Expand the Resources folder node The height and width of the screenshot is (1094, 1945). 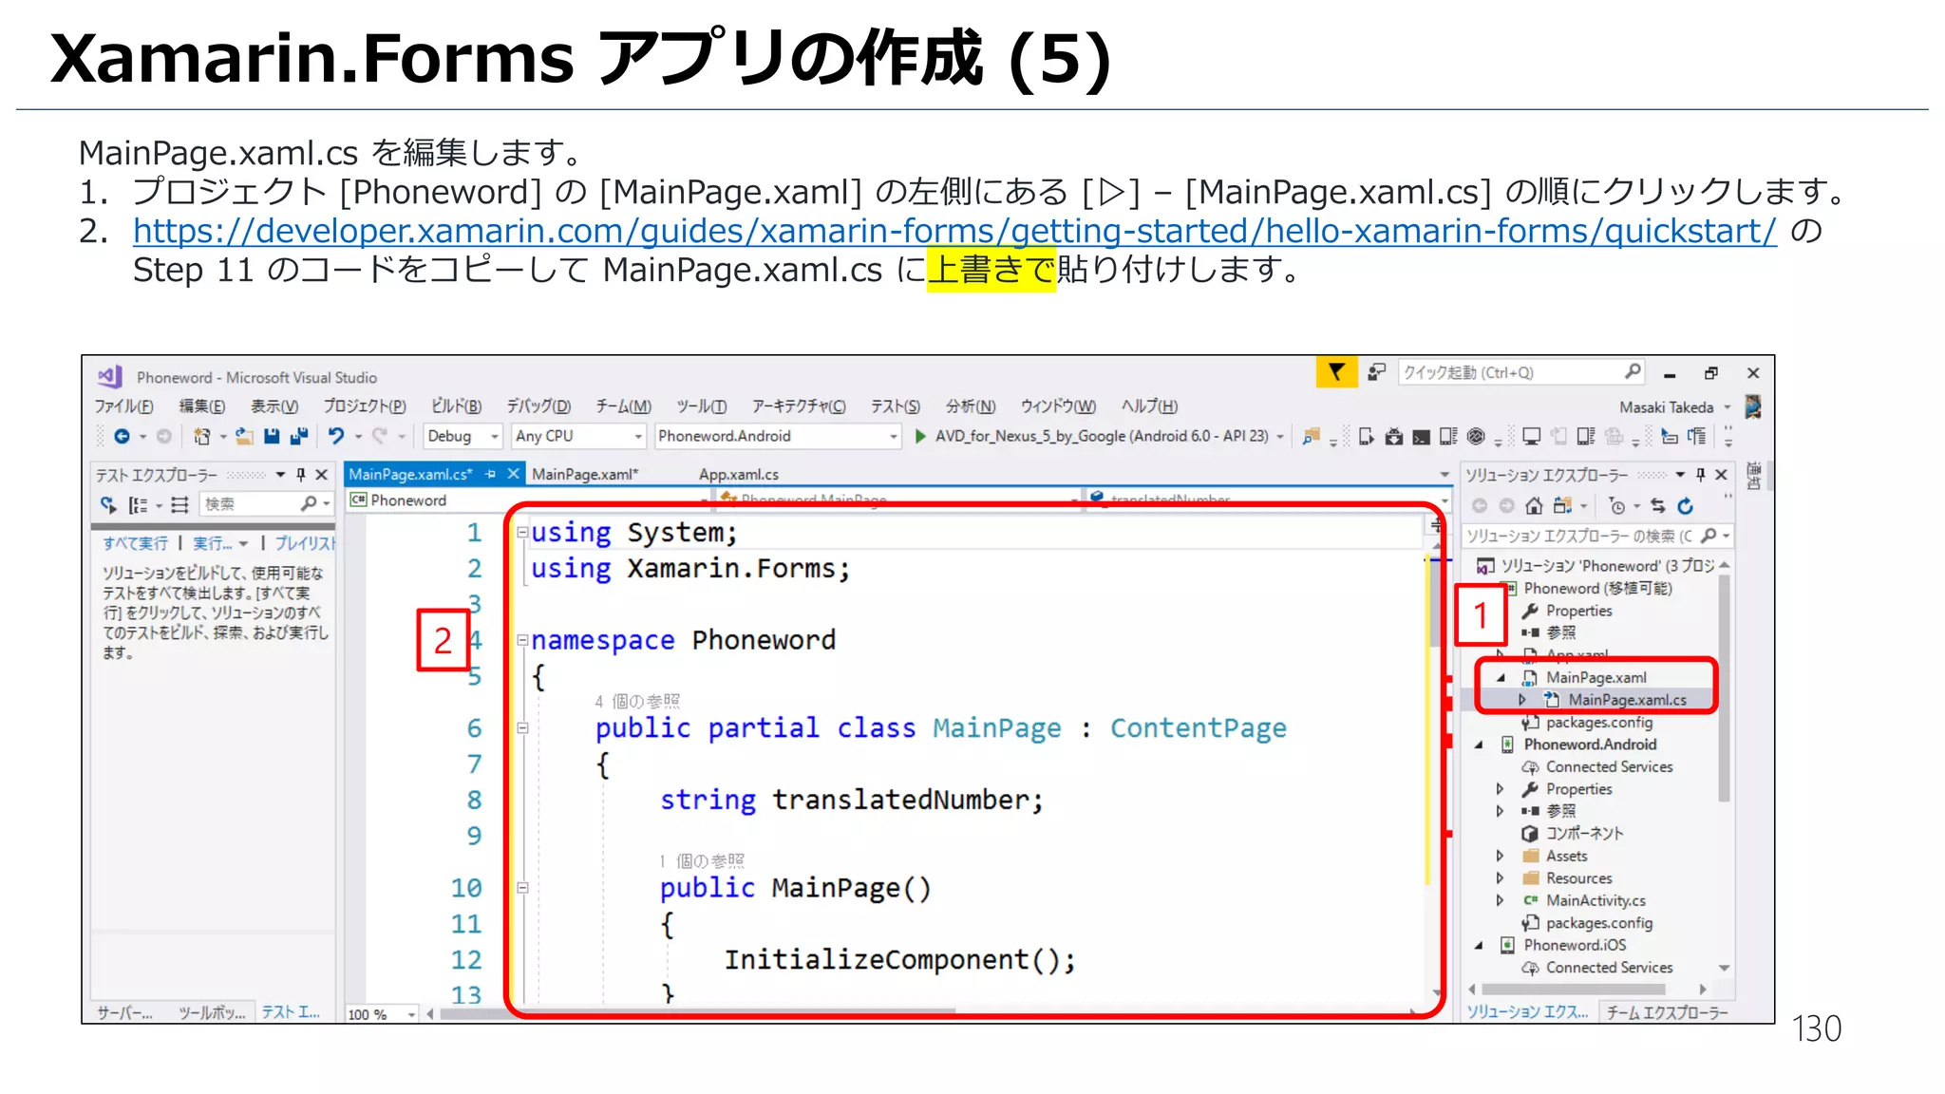tap(1501, 878)
